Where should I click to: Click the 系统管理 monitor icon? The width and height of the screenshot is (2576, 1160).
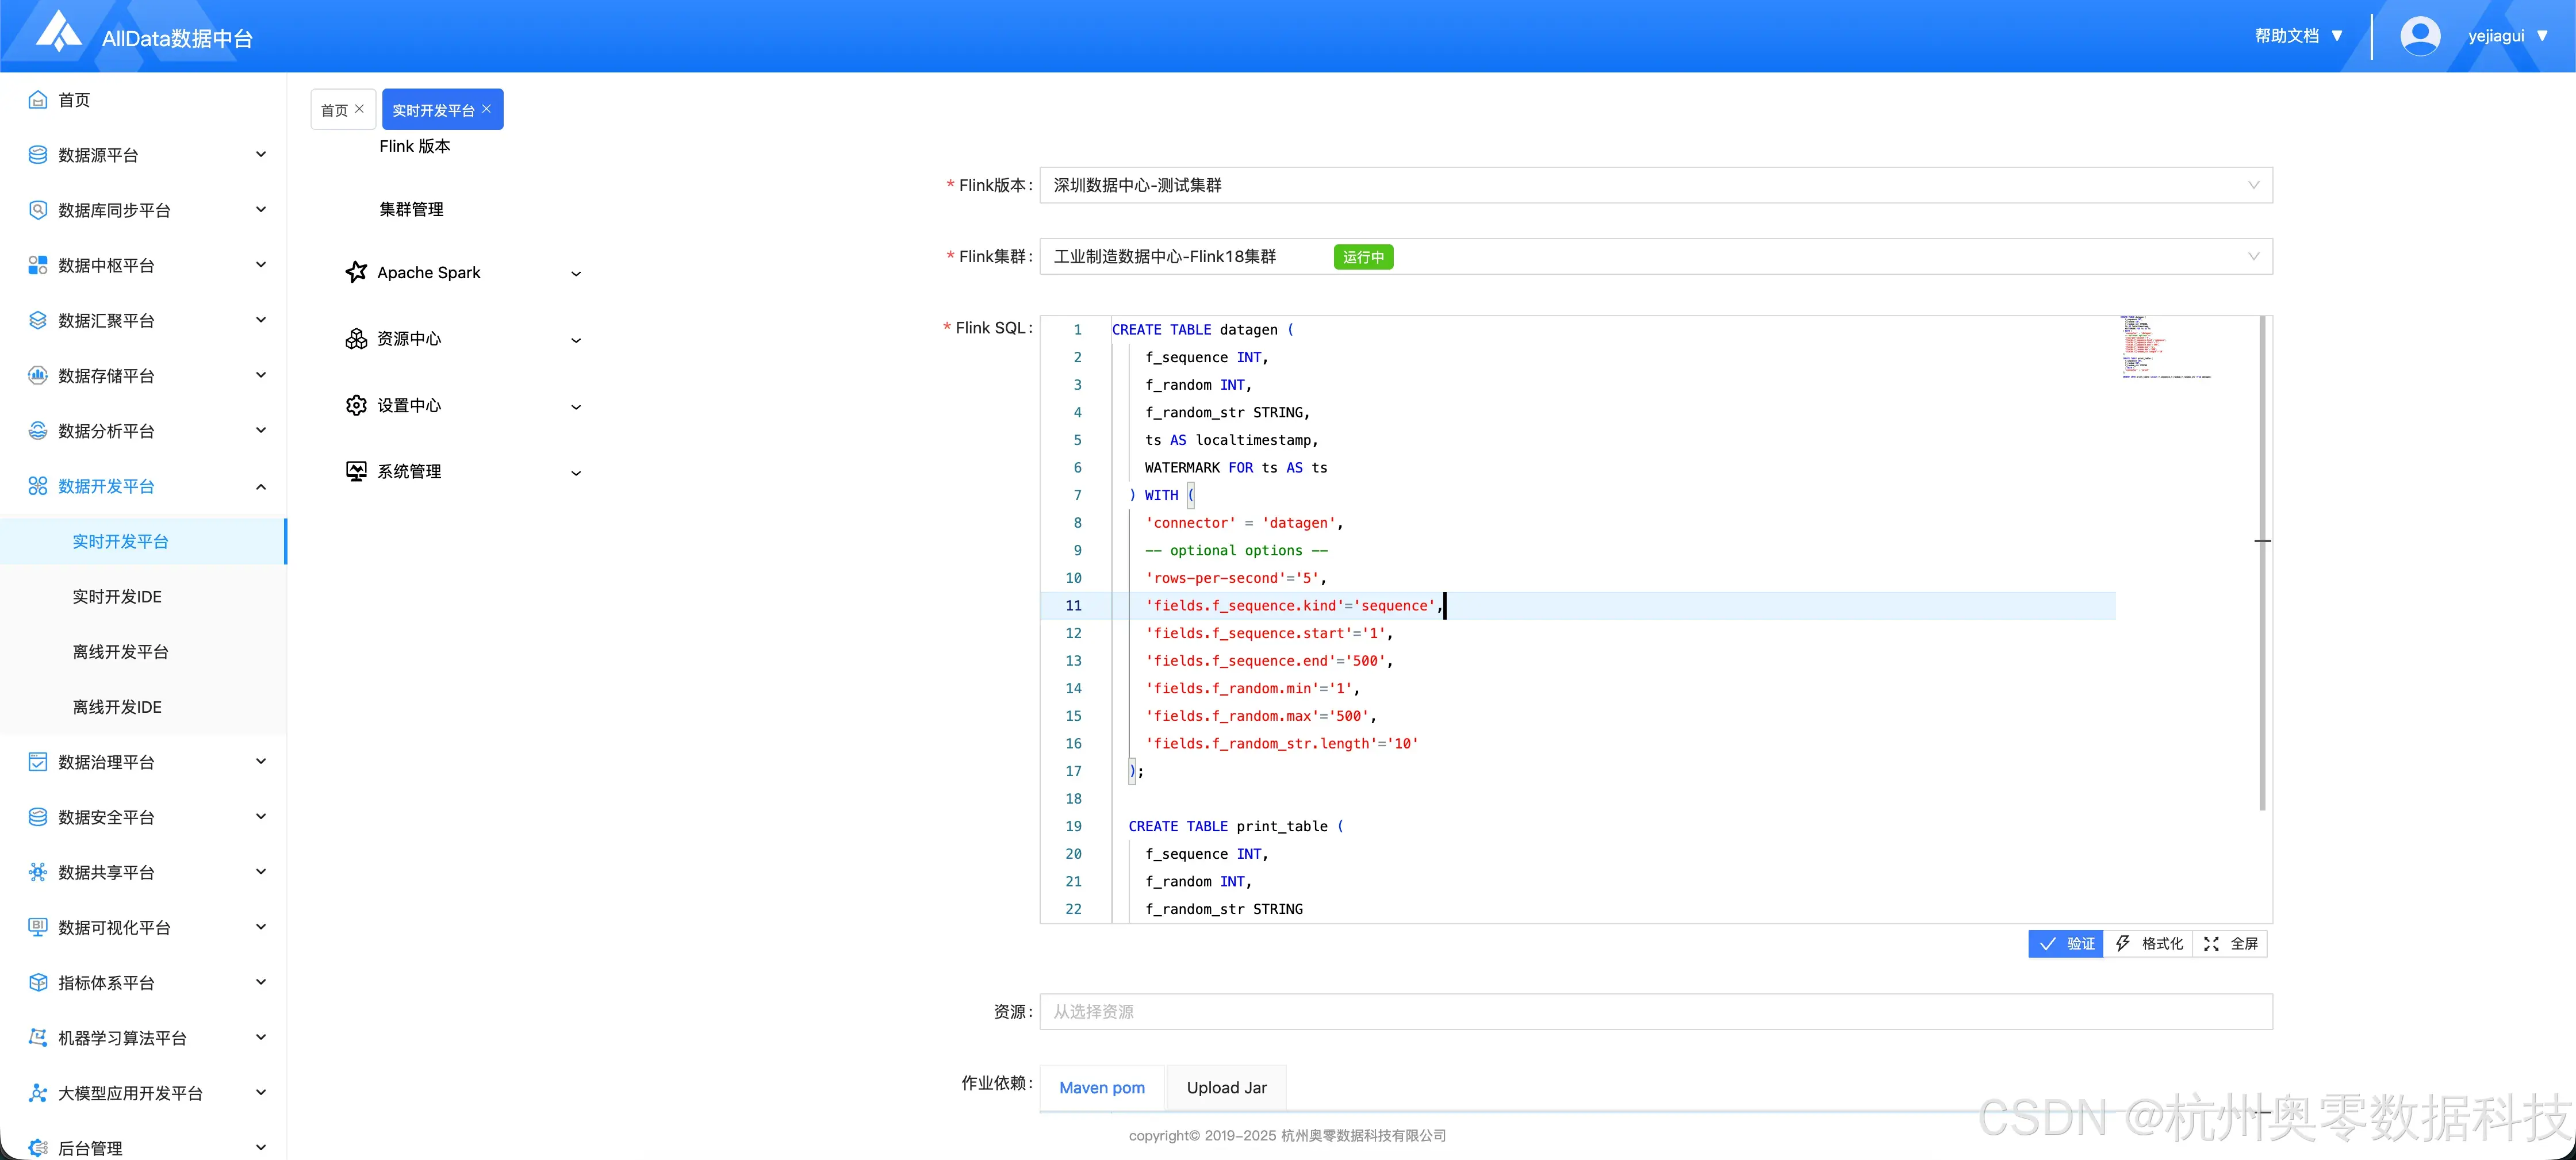[356, 471]
